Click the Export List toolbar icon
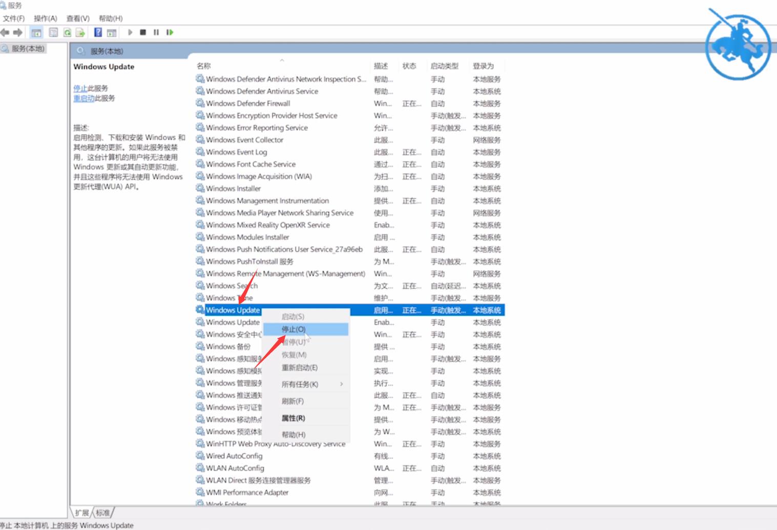Viewport: 777px width, 530px height. coord(80,32)
